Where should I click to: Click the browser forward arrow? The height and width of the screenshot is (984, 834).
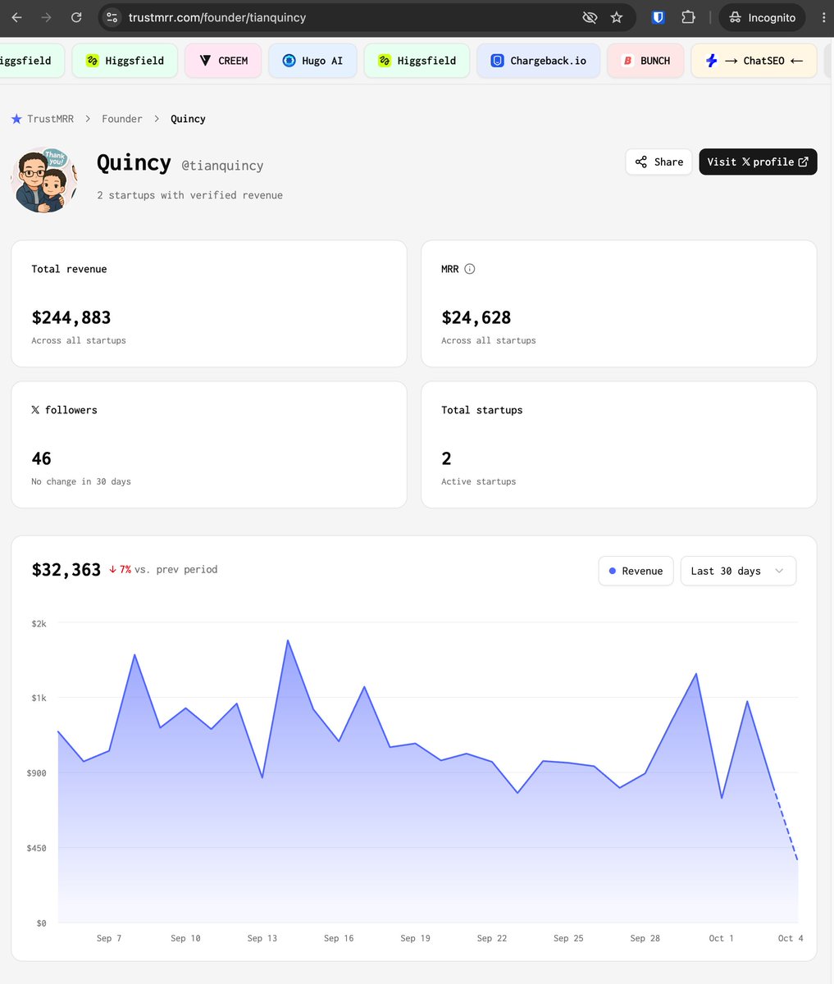[x=47, y=17]
